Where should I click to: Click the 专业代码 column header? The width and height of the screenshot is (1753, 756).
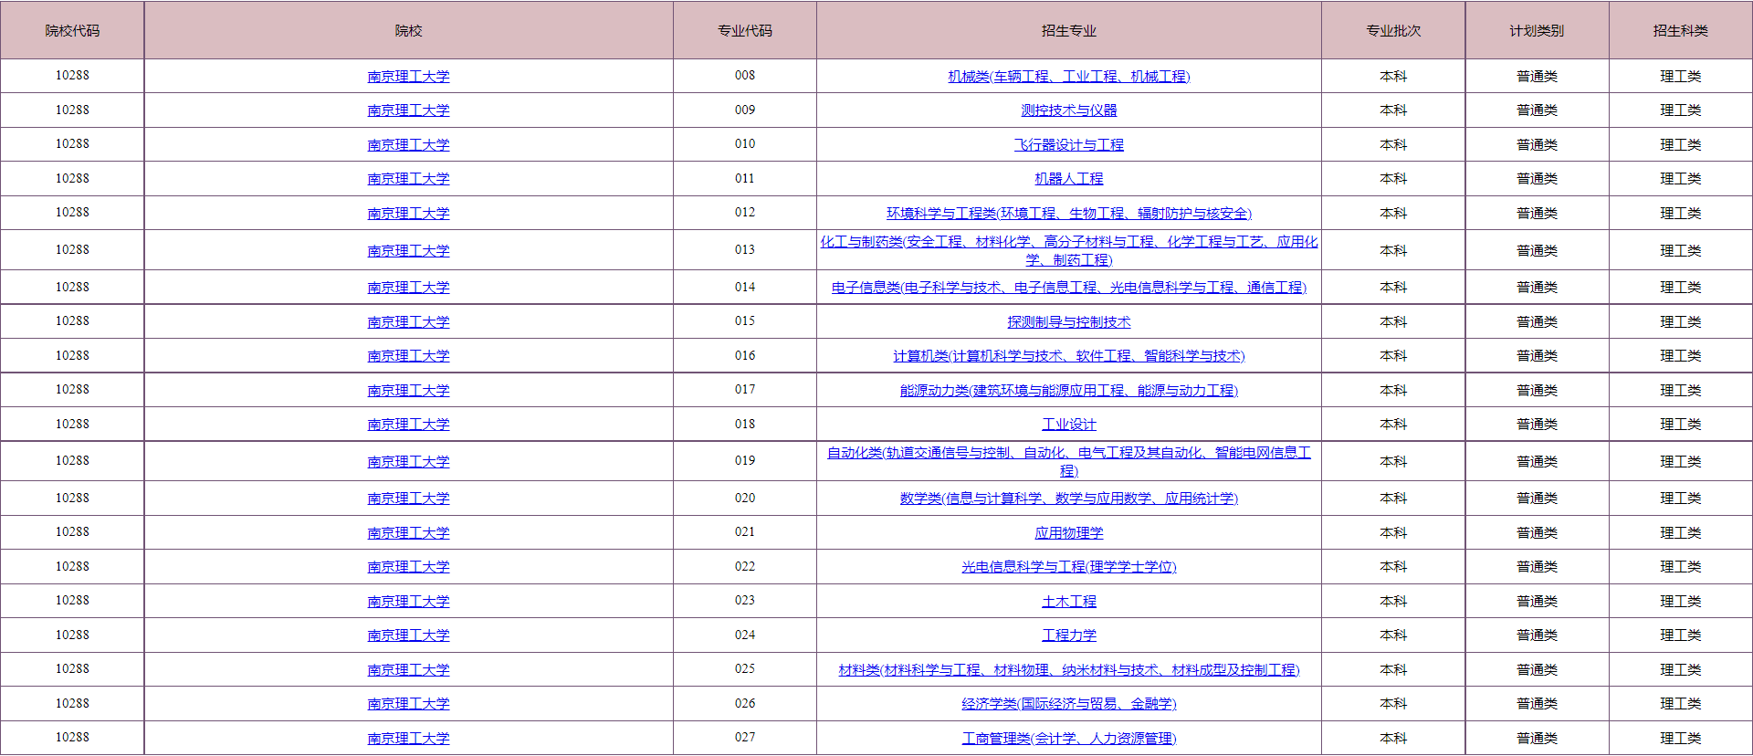click(745, 31)
